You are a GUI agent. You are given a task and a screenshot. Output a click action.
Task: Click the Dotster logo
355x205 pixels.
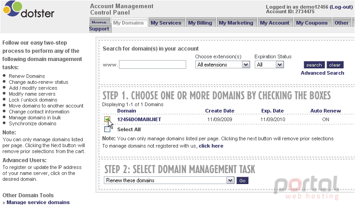click(28, 9)
